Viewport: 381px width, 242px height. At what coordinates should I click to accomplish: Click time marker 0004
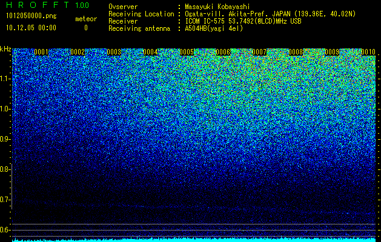click(x=150, y=52)
